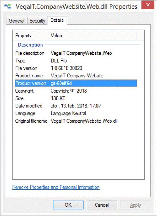Open Remove Properties and Personal Information link
The height and width of the screenshot is (216, 157).
tap(56, 187)
